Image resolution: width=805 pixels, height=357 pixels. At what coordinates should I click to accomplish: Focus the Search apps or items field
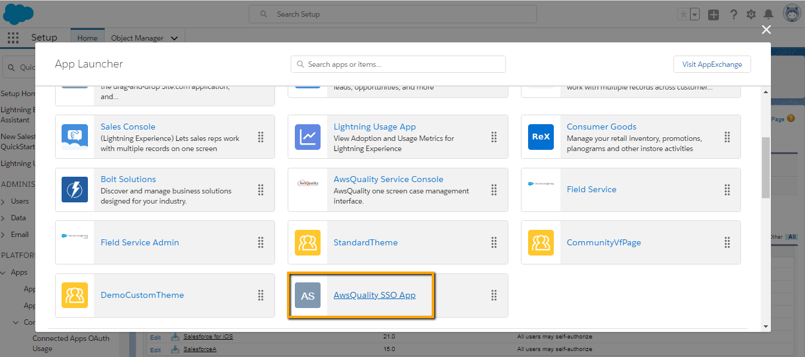click(x=398, y=64)
